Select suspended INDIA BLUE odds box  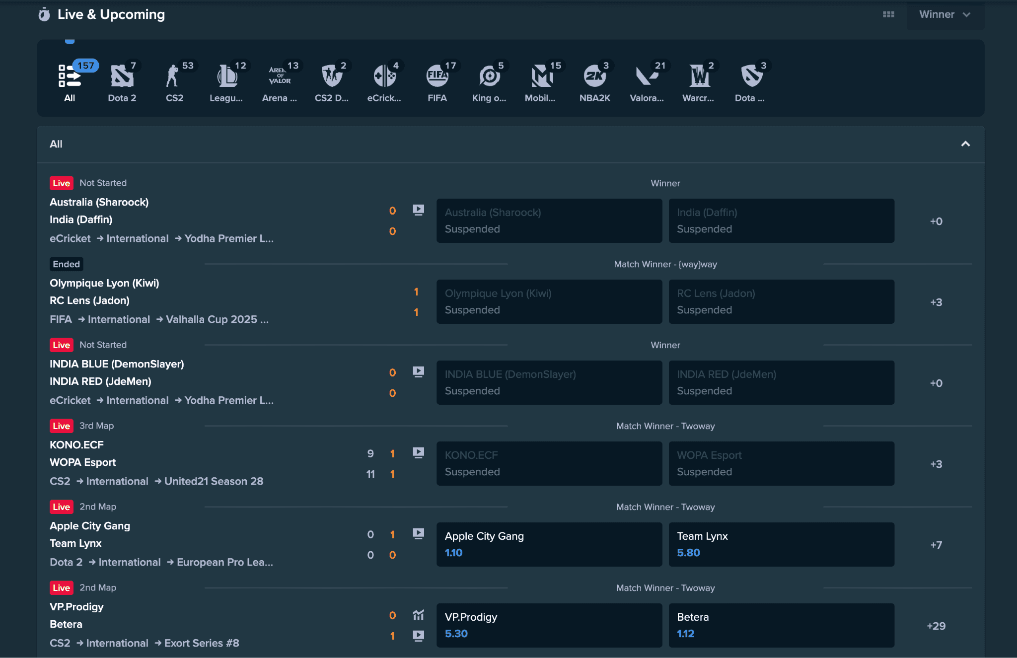click(x=549, y=382)
